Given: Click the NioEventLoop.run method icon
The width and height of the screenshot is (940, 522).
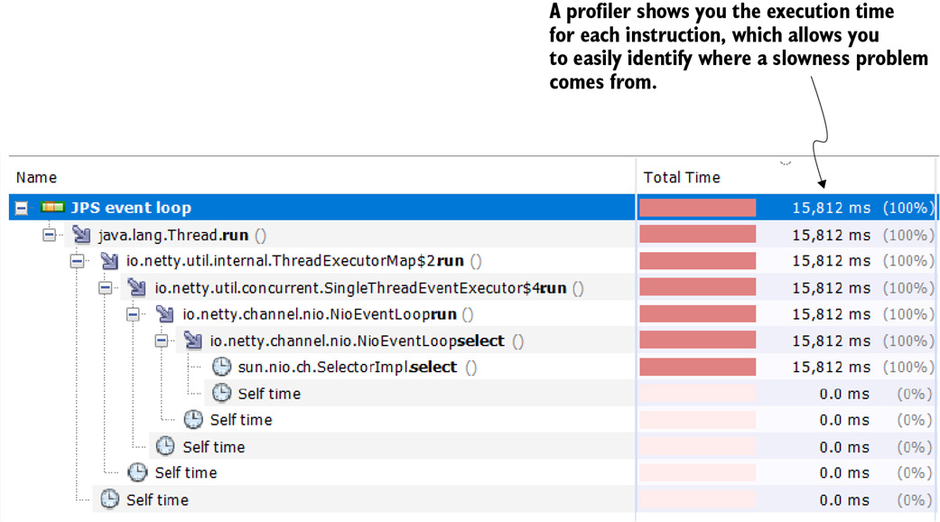Looking at the screenshot, I should point(165,315).
